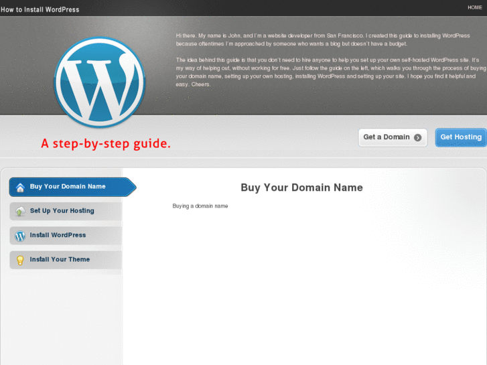The height and width of the screenshot is (365, 487).
Task: Click the blue Get Hosting button
Action: tap(461, 137)
